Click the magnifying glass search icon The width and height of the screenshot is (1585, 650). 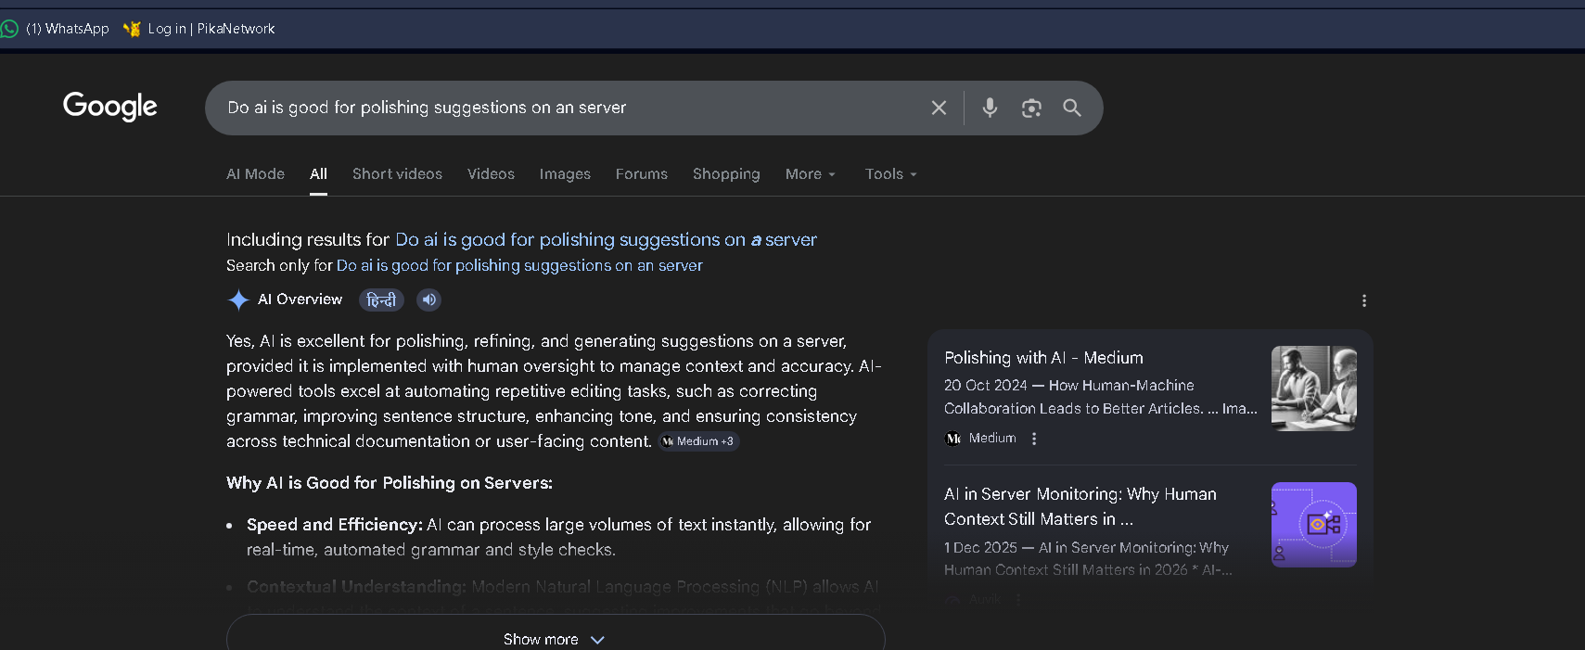click(x=1072, y=108)
